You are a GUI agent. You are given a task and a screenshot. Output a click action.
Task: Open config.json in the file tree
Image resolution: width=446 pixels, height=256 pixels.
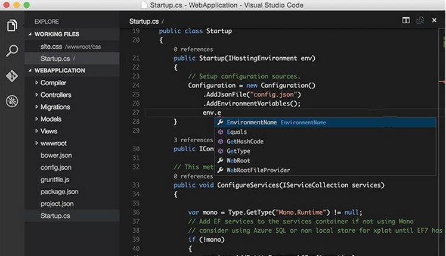pyautogui.click(x=72, y=167)
